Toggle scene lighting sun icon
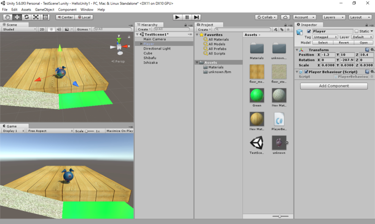This screenshot has height=224, width=375. coord(51,29)
